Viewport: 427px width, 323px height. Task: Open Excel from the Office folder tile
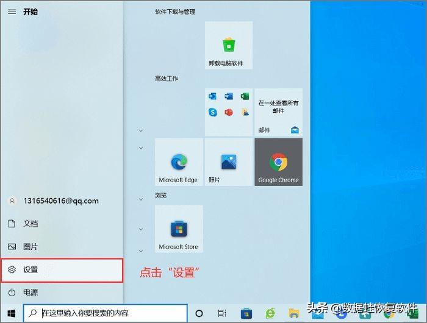coord(245,96)
